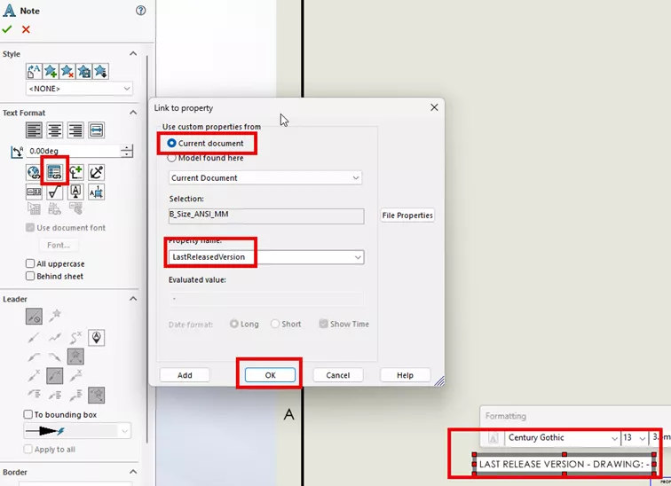Image resolution: width=671 pixels, height=486 pixels.
Task: Insert Surface Finish Symbol icon
Action: [55, 192]
